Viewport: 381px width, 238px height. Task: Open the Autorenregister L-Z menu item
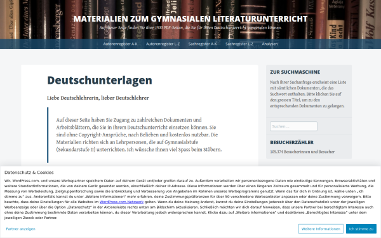163,44
